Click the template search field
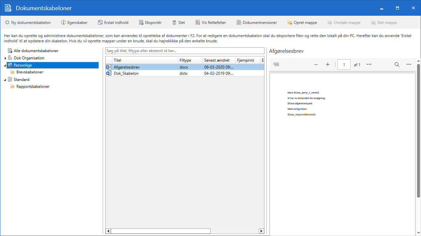Screen dimensions: 421x236 (x=185, y=51)
